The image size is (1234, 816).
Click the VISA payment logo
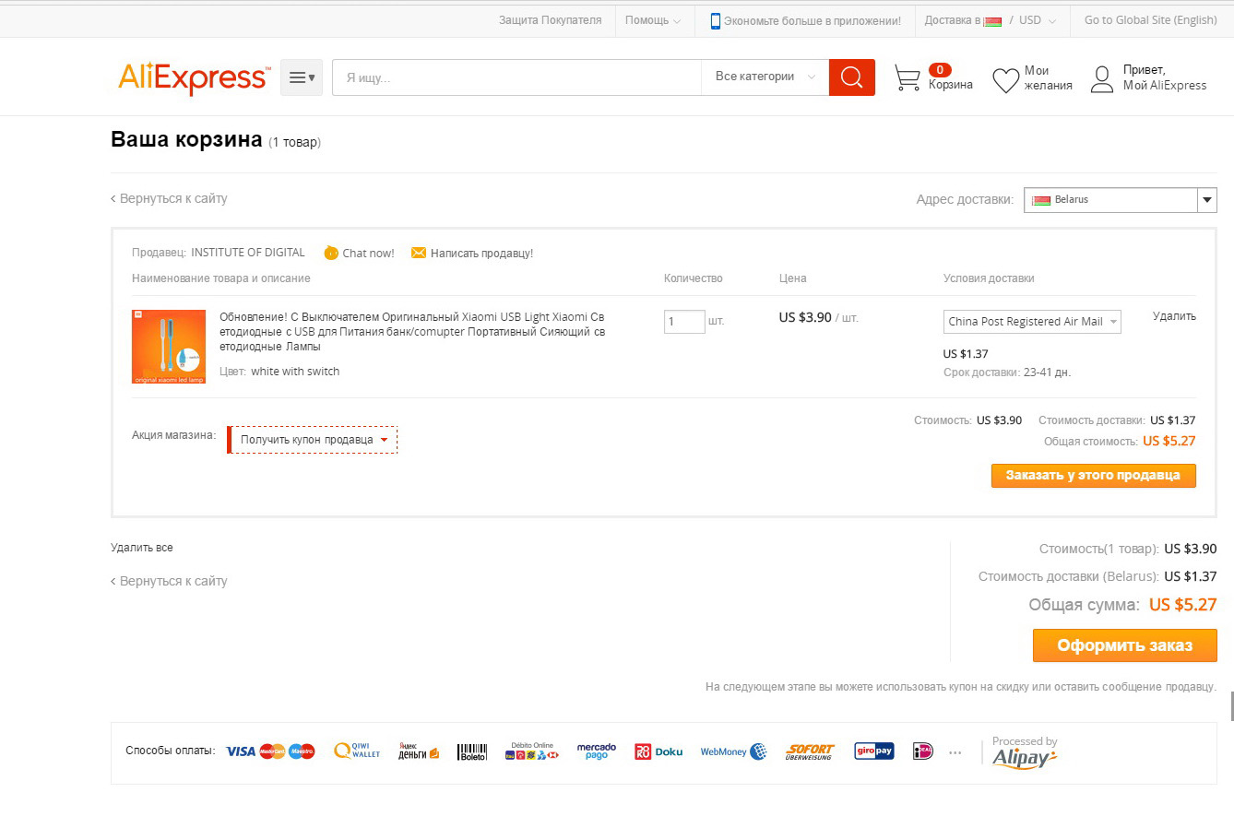pos(240,751)
